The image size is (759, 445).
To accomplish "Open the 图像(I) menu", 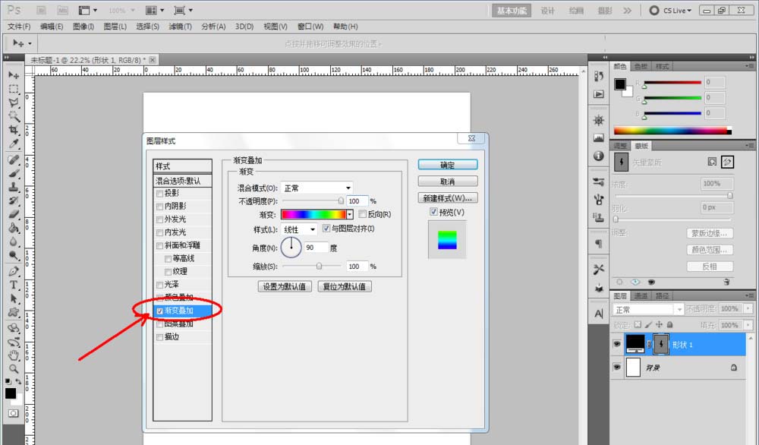I will tap(83, 27).
